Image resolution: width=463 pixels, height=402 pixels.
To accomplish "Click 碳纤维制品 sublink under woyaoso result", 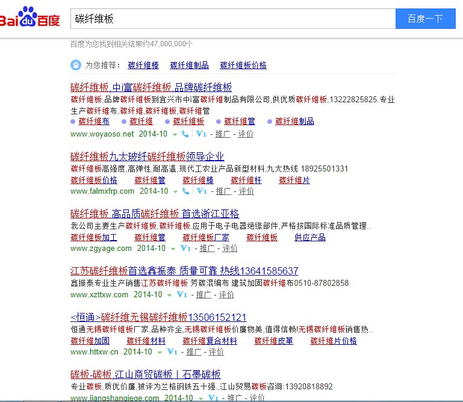I will tap(294, 122).
